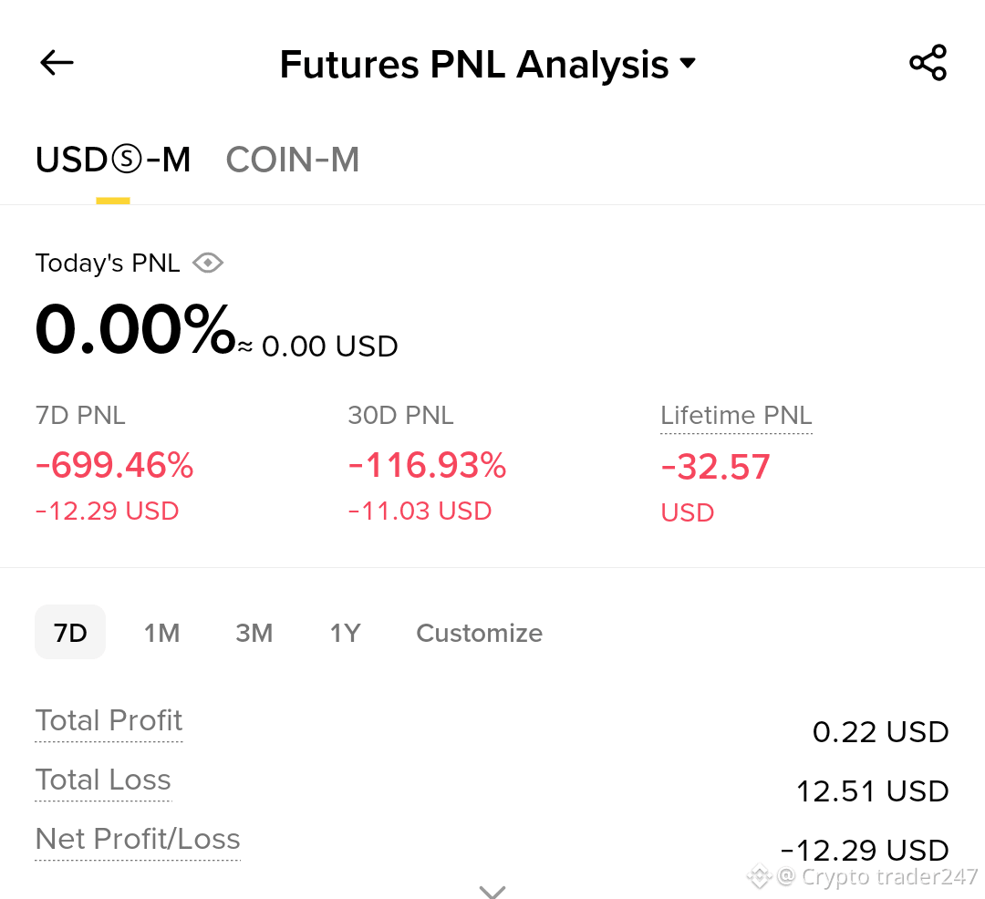Open the Customize date range
The height and width of the screenshot is (899, 985).
point(480,633)
